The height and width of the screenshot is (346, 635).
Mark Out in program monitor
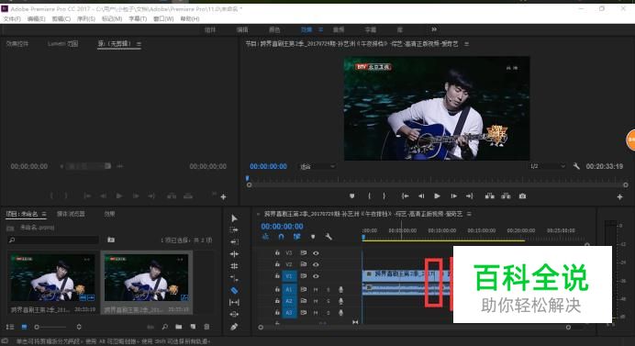point(384,196)
